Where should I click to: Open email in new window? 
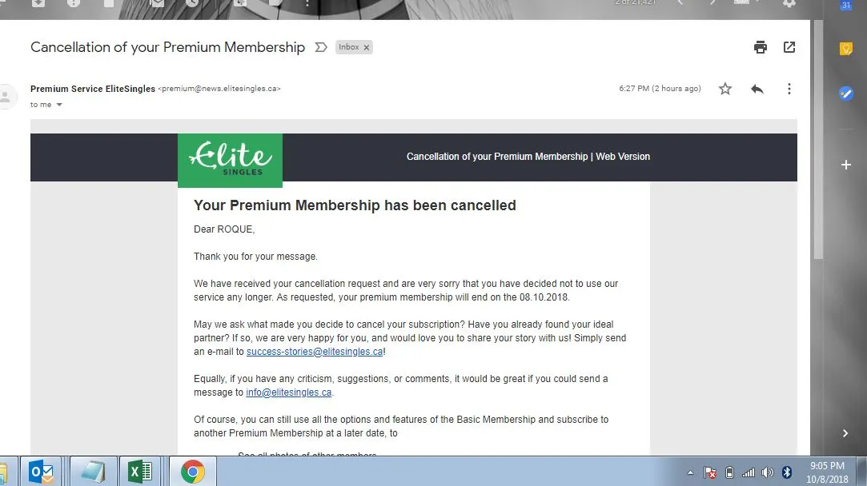[x=789, y=47]
